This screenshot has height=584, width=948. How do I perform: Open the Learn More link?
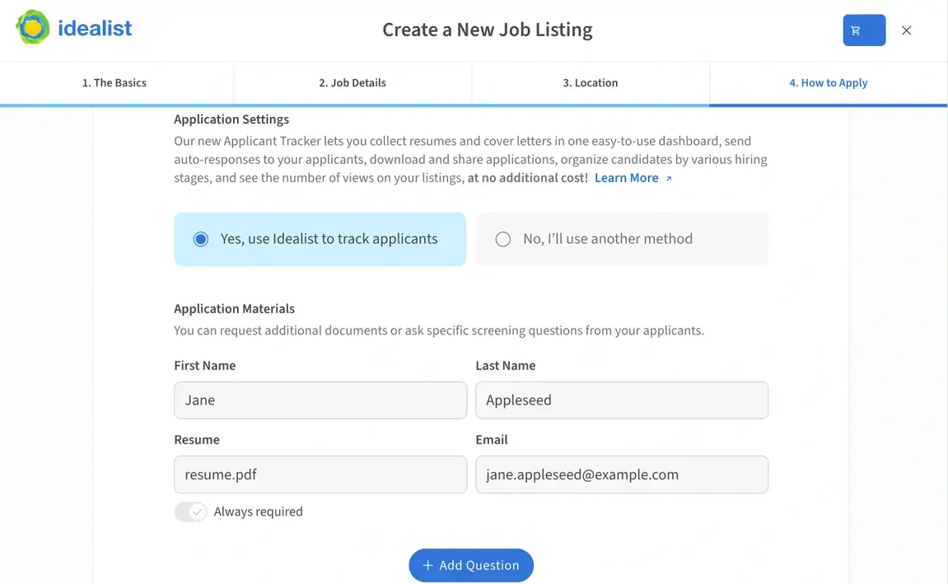(626, 178)
